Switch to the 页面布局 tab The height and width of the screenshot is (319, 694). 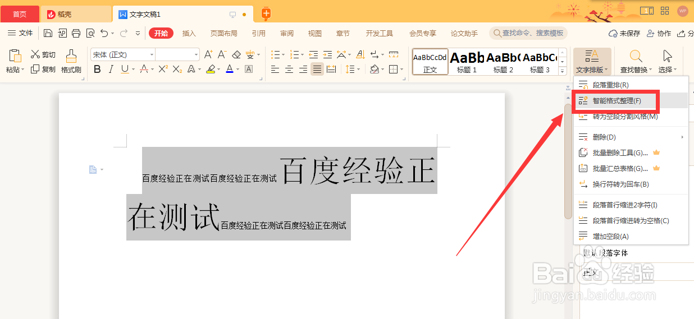(x=224, y=33)
